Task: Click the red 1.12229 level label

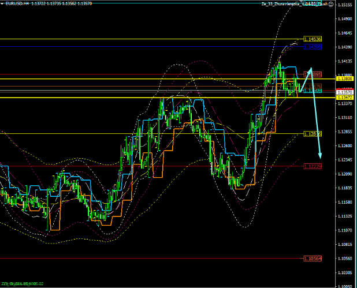Action: 312,166
